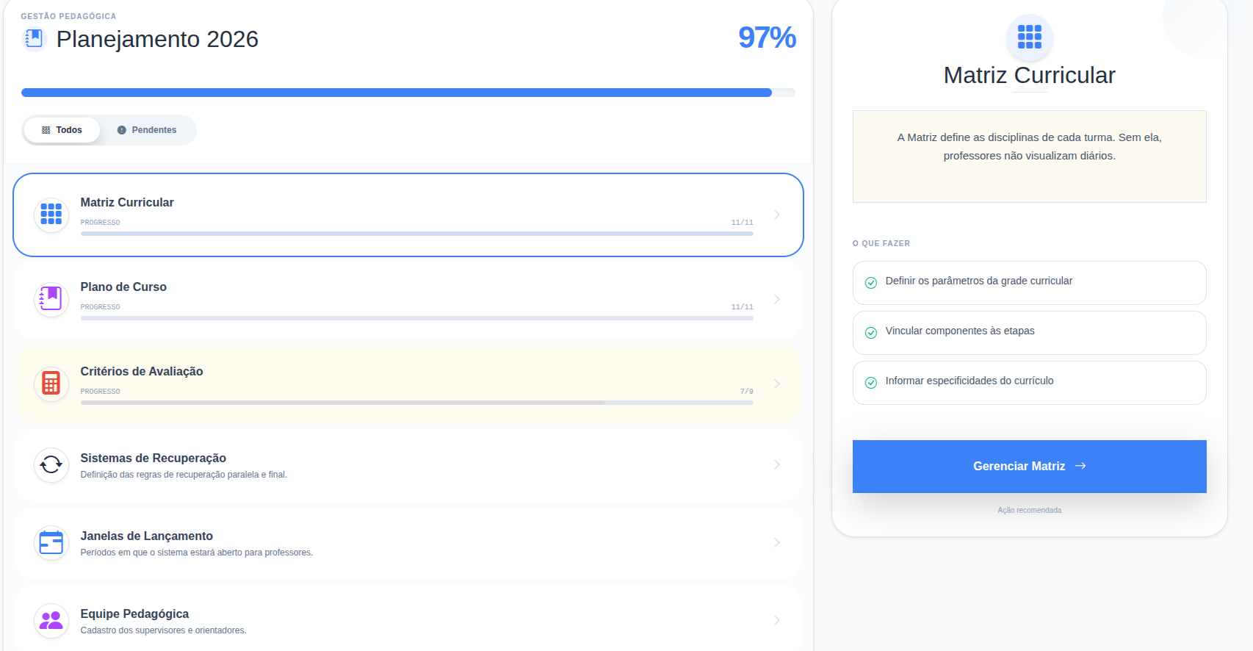Click the Critérios de Avaliação title
1253x651 pixels.
pos(142,371)
